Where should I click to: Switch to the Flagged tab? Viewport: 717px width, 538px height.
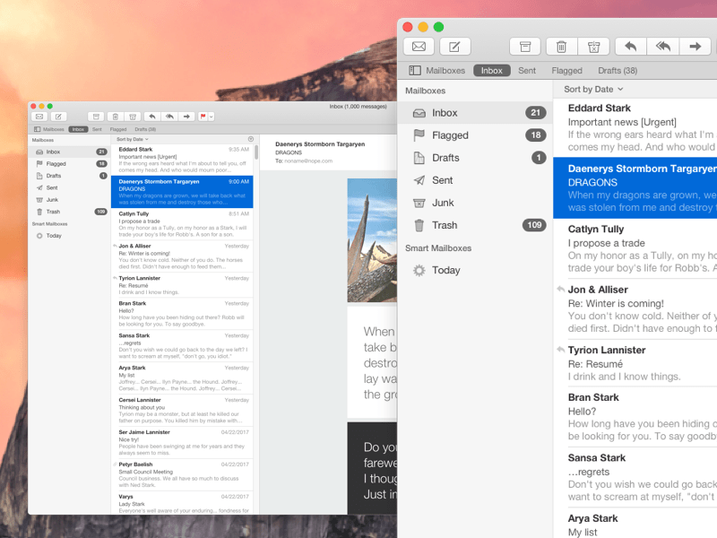(566, 70)
